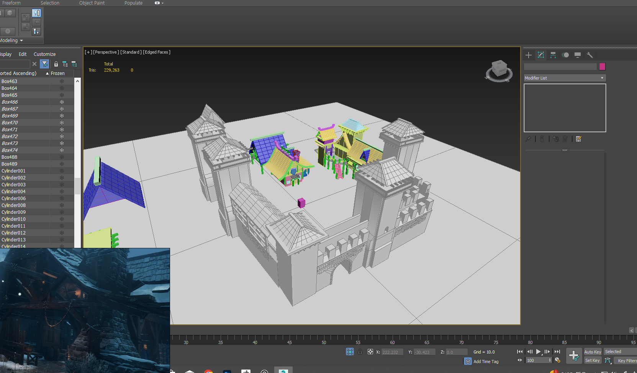This screenshot has width=637, height=373.
Task: Click the Pin Stack ribbon button
Action: click(36, 22)
